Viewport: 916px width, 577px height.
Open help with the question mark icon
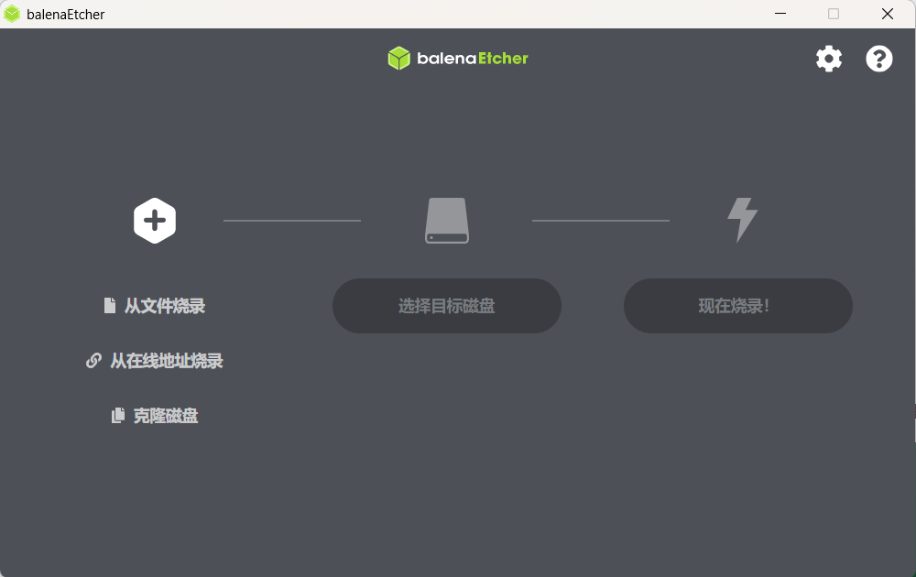pos(878,59)
